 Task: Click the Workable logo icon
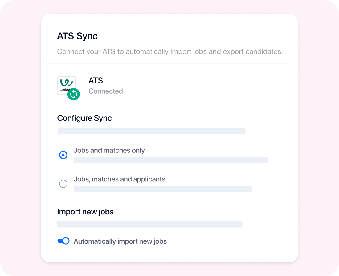click(66, 83)
